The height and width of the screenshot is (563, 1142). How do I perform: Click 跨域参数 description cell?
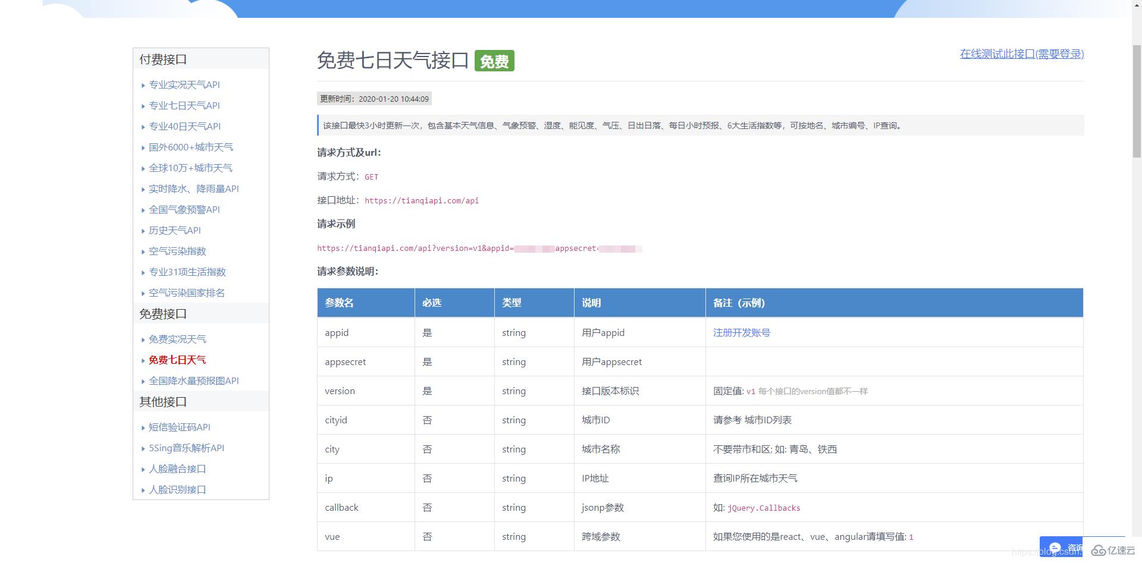640,536
